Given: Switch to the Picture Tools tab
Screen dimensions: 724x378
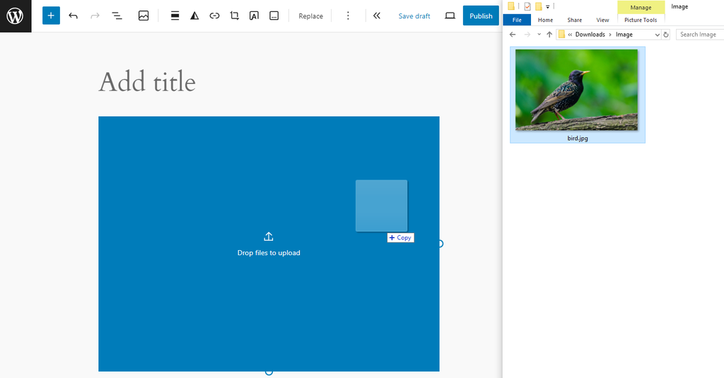Looking at the screenshot, I should click(641, 20).
